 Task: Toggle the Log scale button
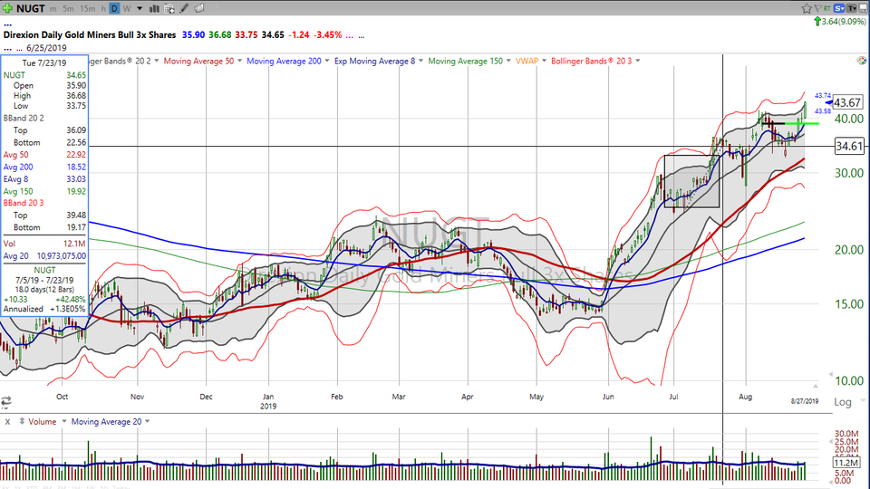point(843,401)
